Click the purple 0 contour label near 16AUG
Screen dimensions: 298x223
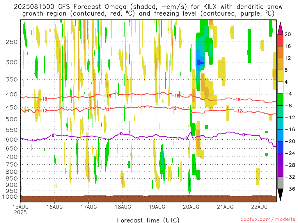53,135
